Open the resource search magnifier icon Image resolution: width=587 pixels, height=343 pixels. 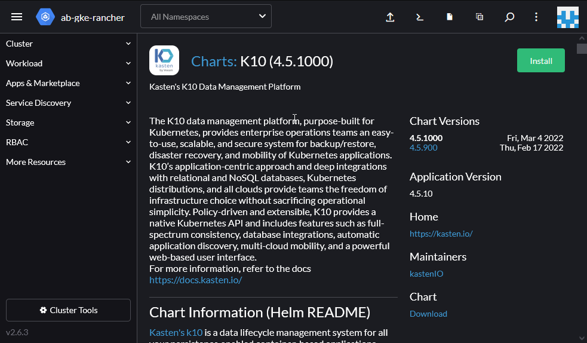(x=509, y=17)
